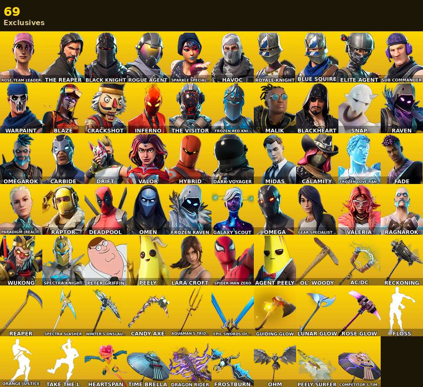This screenshot has height=387, width=423.
Task: Select the Ol' Woody pickaxe icon
Action: [x=317, y=260]
